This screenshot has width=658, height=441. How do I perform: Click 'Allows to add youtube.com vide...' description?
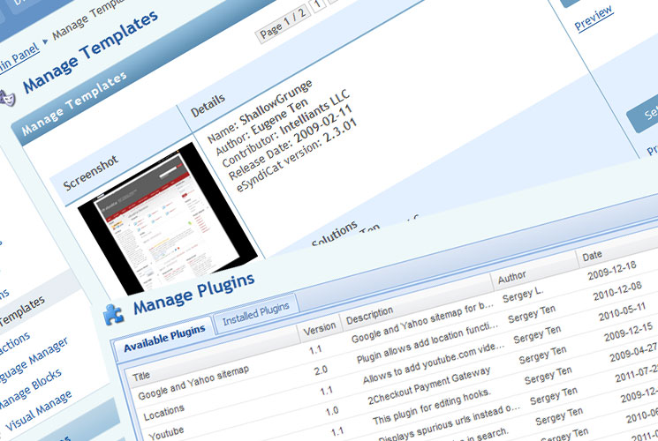point(434,363)
